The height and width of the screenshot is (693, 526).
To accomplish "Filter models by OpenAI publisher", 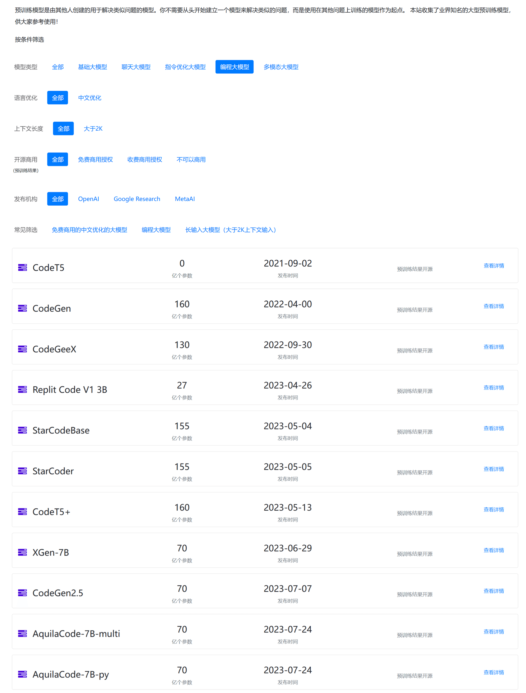I will [89, 199].
